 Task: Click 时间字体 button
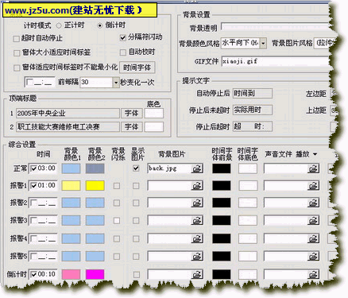tap(137, 68)
